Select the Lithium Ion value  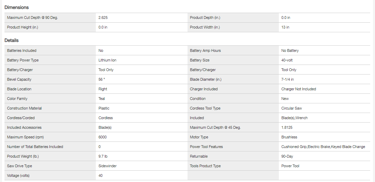tap(107, 60)
